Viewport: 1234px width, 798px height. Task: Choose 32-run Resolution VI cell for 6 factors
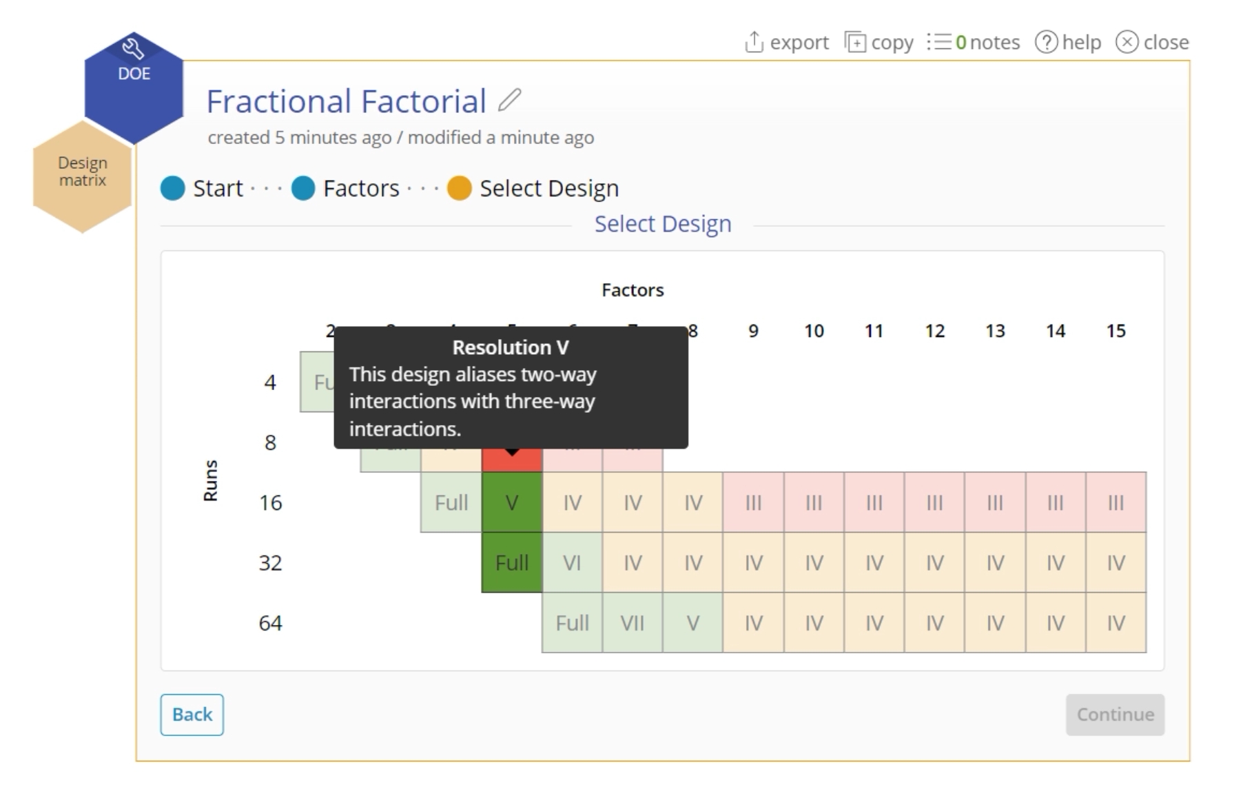point(572,563)
